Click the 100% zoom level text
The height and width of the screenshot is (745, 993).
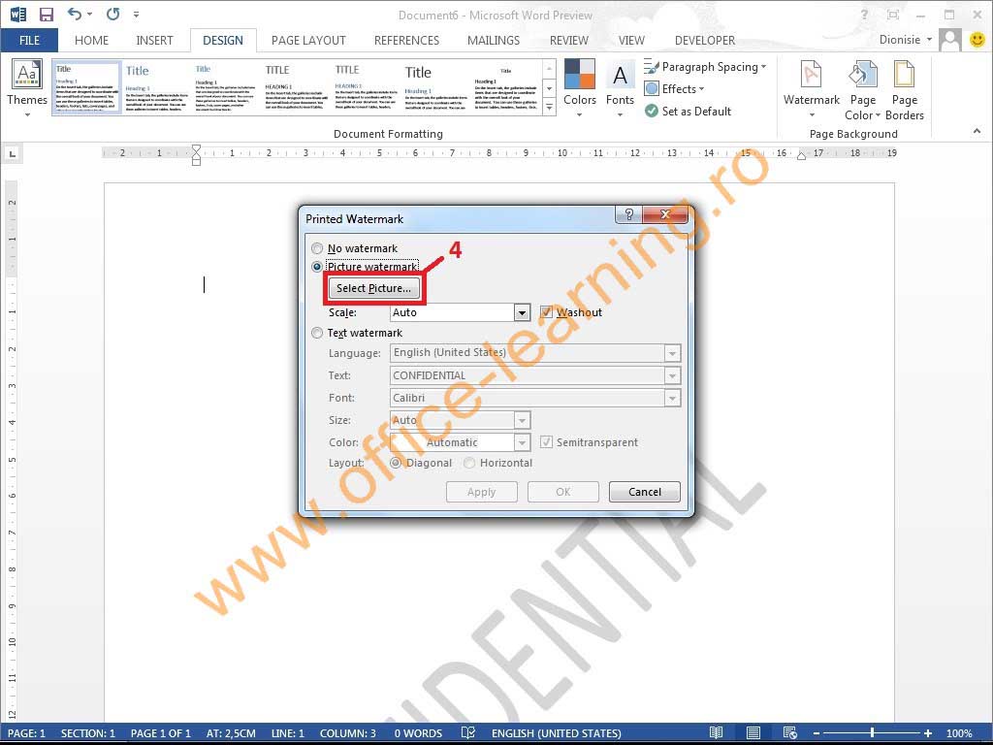959,733
